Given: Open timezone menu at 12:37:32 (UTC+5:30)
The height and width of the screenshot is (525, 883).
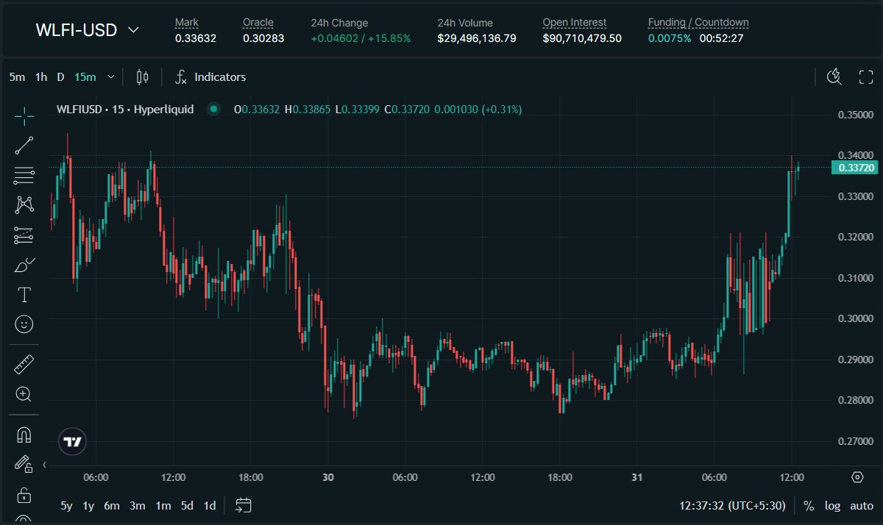Looking at the screenshot, I should click(733, 506).
